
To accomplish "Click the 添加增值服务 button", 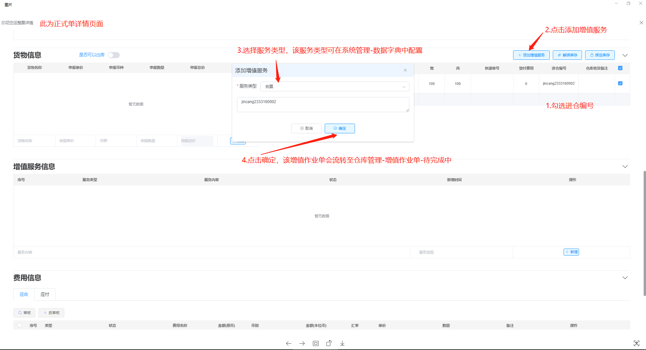I will click(x=531, y=55).
